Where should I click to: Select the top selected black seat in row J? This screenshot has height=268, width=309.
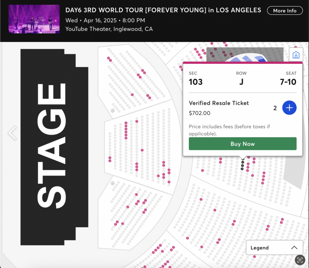[243, 159]
